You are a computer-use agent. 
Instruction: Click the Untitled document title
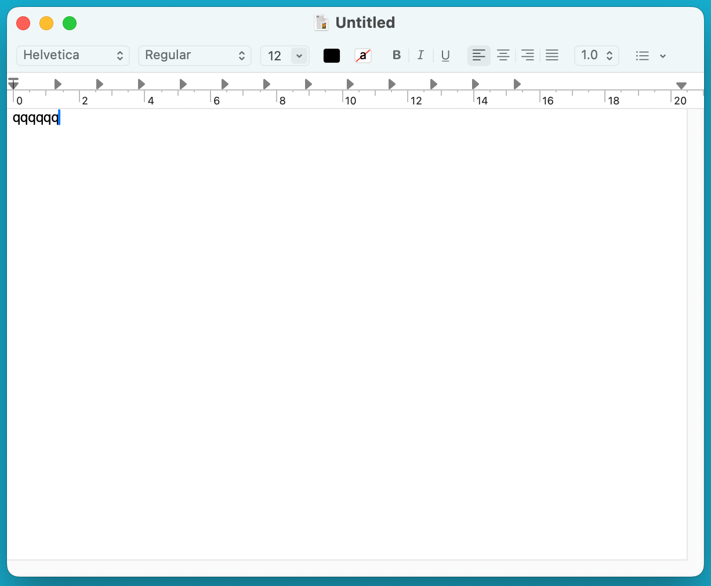tap(365, 23)
